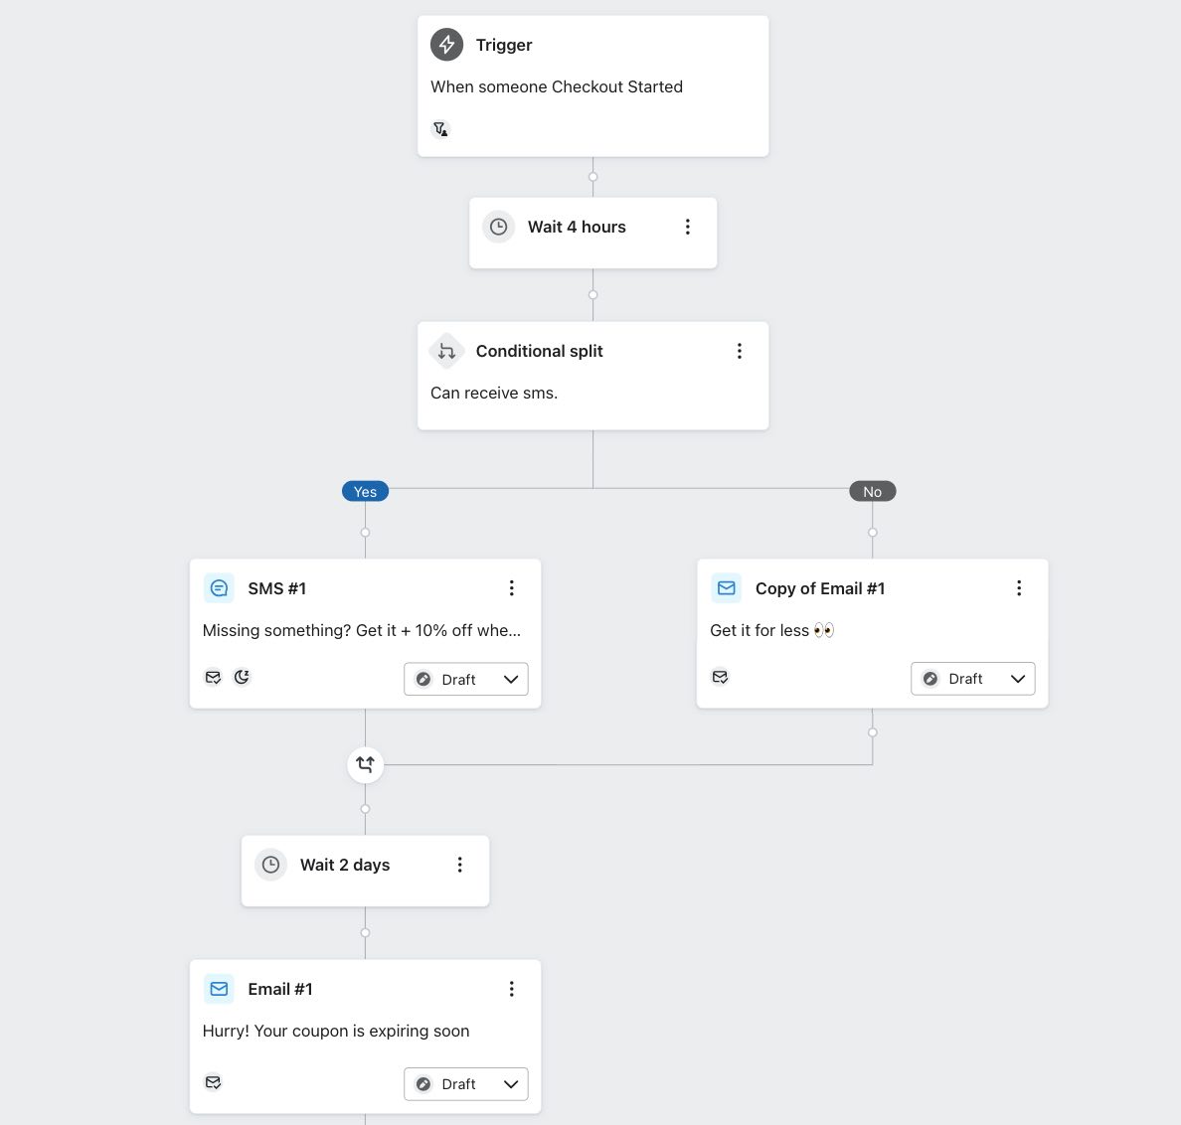Click the connector node below the Trigger card
Viewport: 1181px width, 1125px height.
[x=592, y=177]
